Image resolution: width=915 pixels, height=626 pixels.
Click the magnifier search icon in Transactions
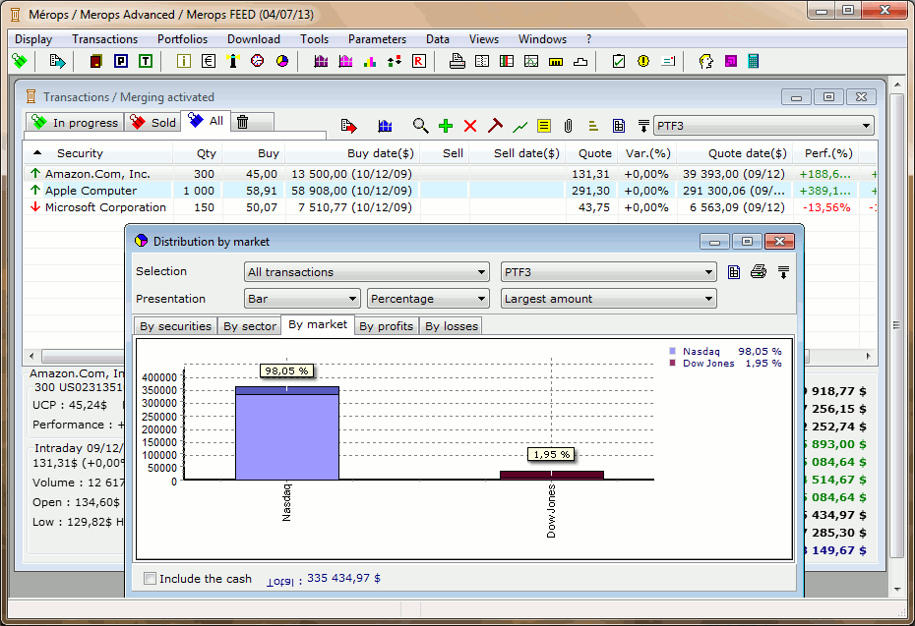420,126
